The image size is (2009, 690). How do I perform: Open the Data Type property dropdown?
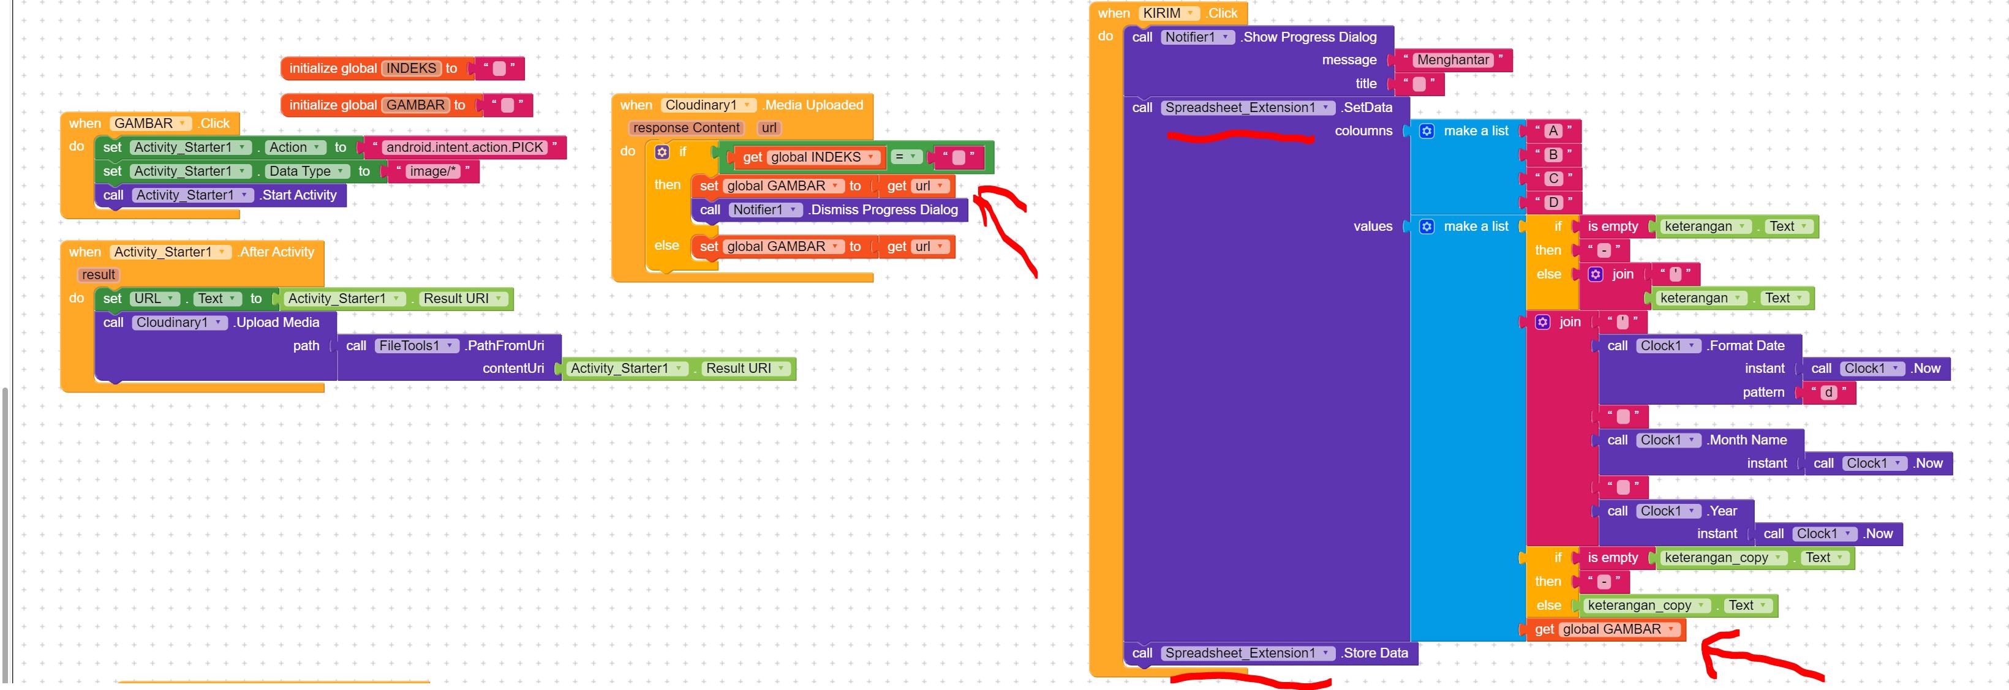(x=341, y=171)
